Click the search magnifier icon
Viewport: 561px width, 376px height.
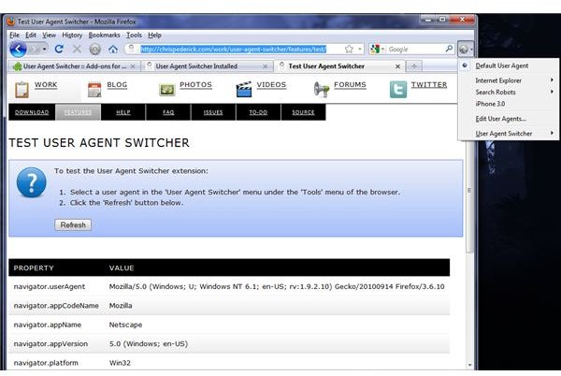449,49
